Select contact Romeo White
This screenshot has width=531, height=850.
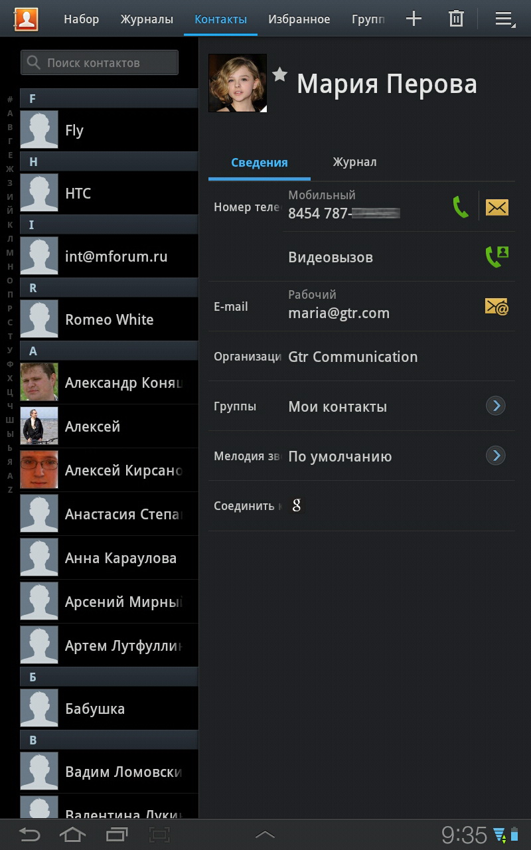click(x=110, y=319)
